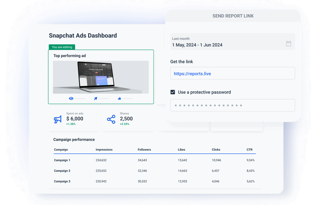The image size is (311, 205).
Task: Select the SEND REPORT LINK panel header
Action: [x=233, y=16]
